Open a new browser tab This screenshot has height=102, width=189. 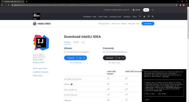tap(26, 2)
